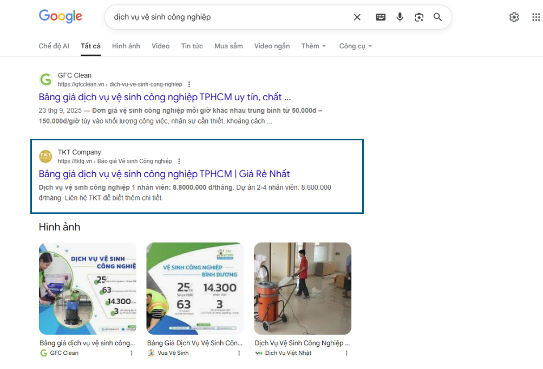Switch to the Hình ảnh tab

pyautogui.click(x=126, y=46)
